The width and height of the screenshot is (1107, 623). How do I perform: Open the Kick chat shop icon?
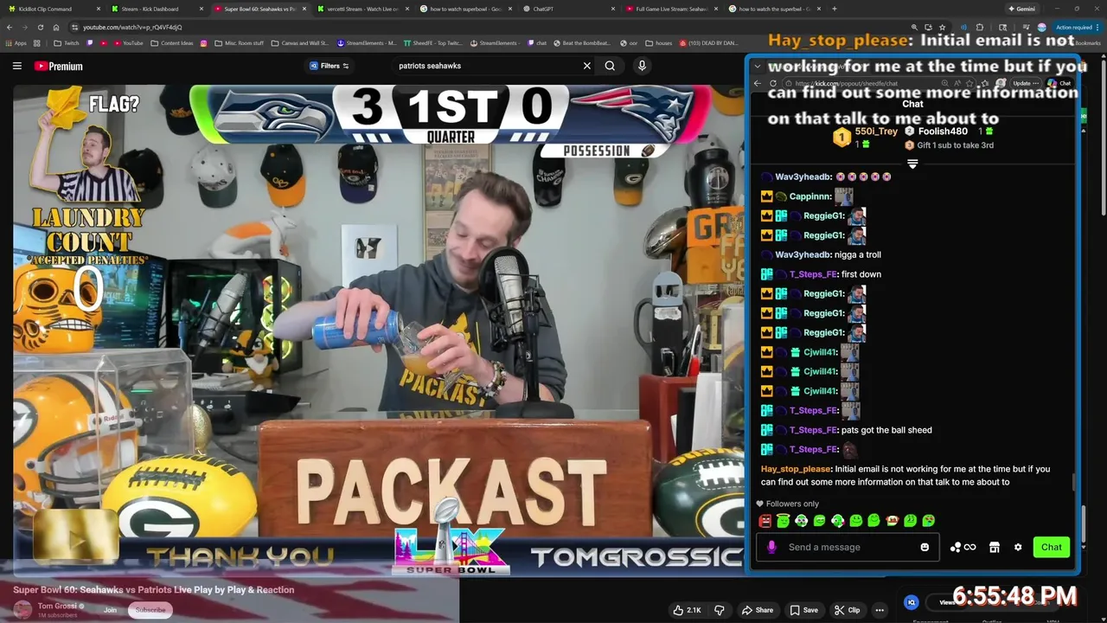click(995, 547)
